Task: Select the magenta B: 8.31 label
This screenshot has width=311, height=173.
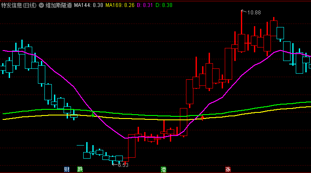Action: point(145,5)
